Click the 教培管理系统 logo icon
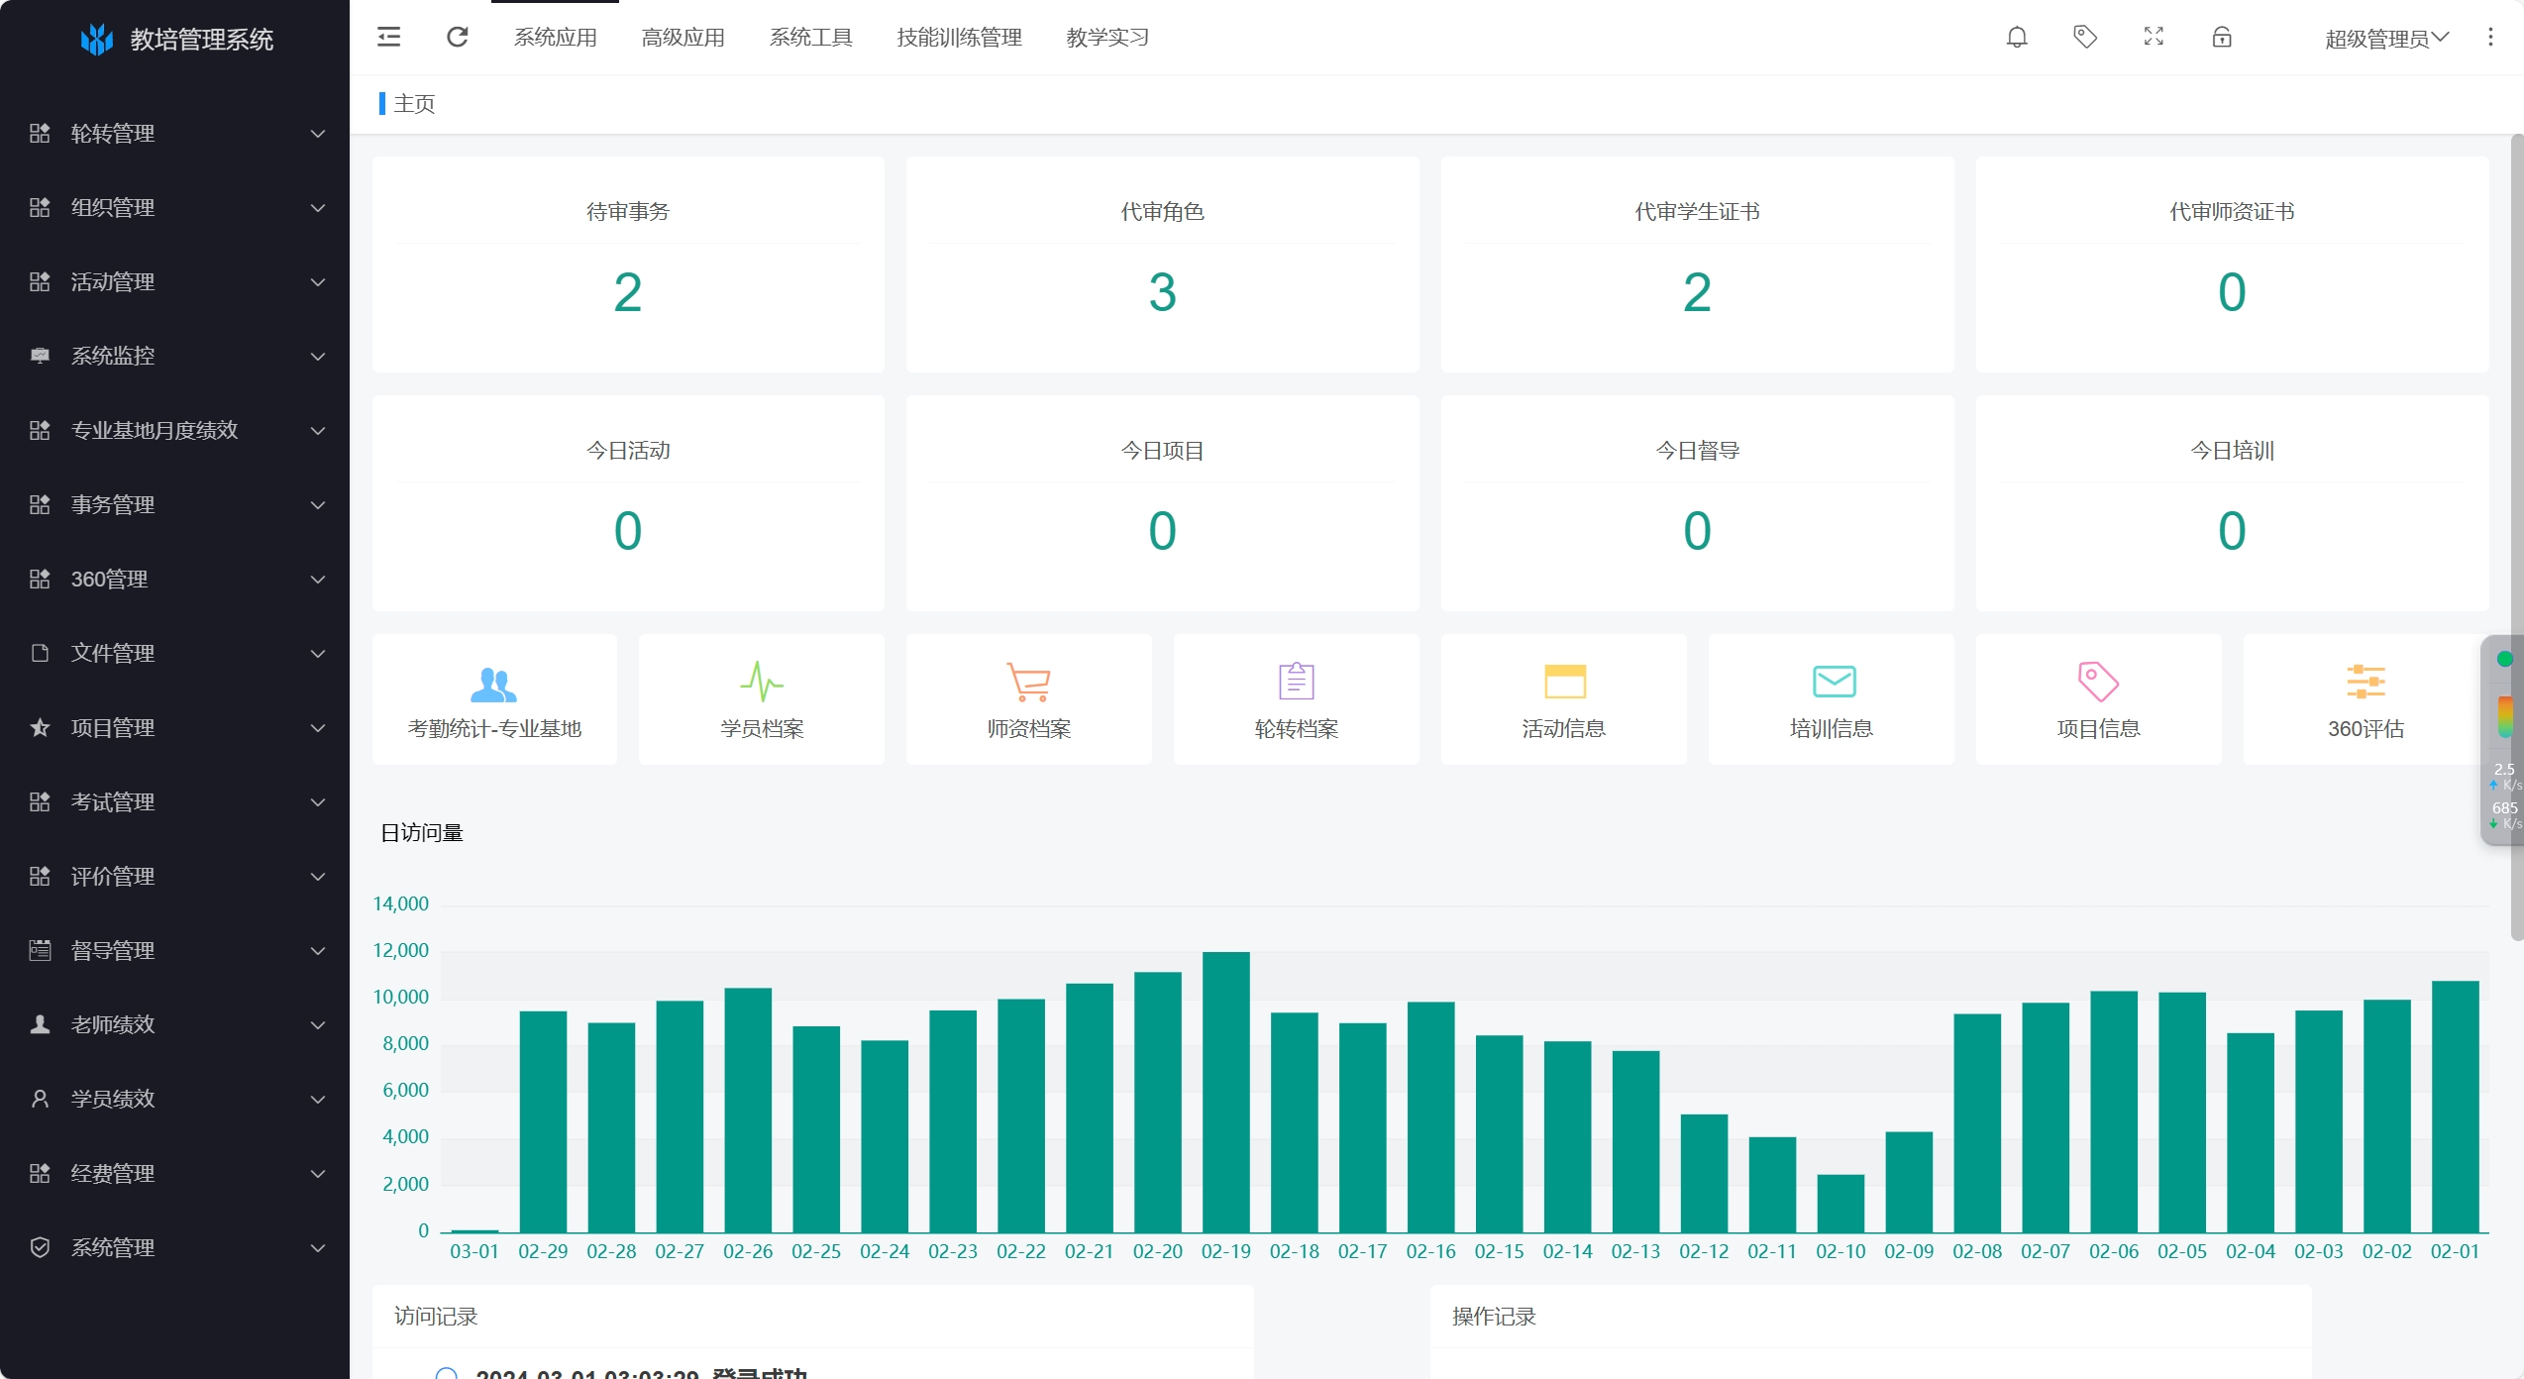2524x1379 pixels. point(97,39)
